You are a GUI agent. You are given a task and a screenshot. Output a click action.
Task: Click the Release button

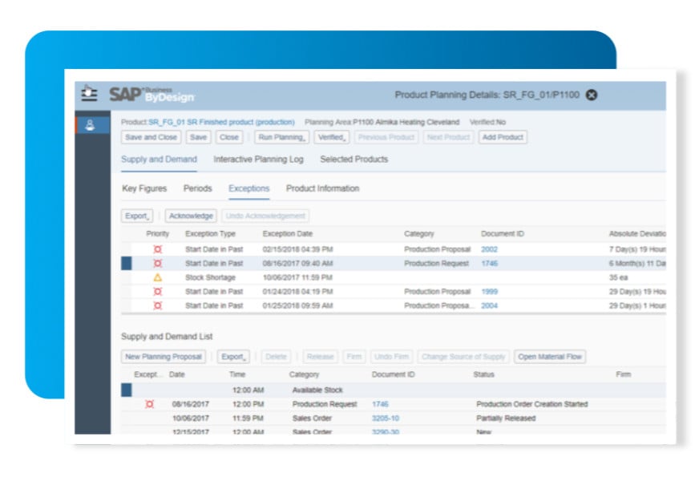[x=321, y=357]
